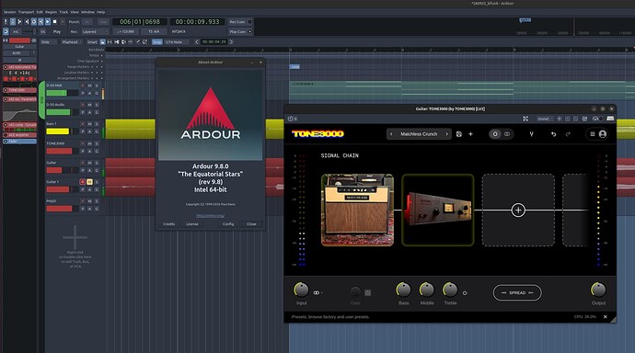Unmute the Guitar 1 track
Viewport: 635px width, 353px height.
pos(89,182)
